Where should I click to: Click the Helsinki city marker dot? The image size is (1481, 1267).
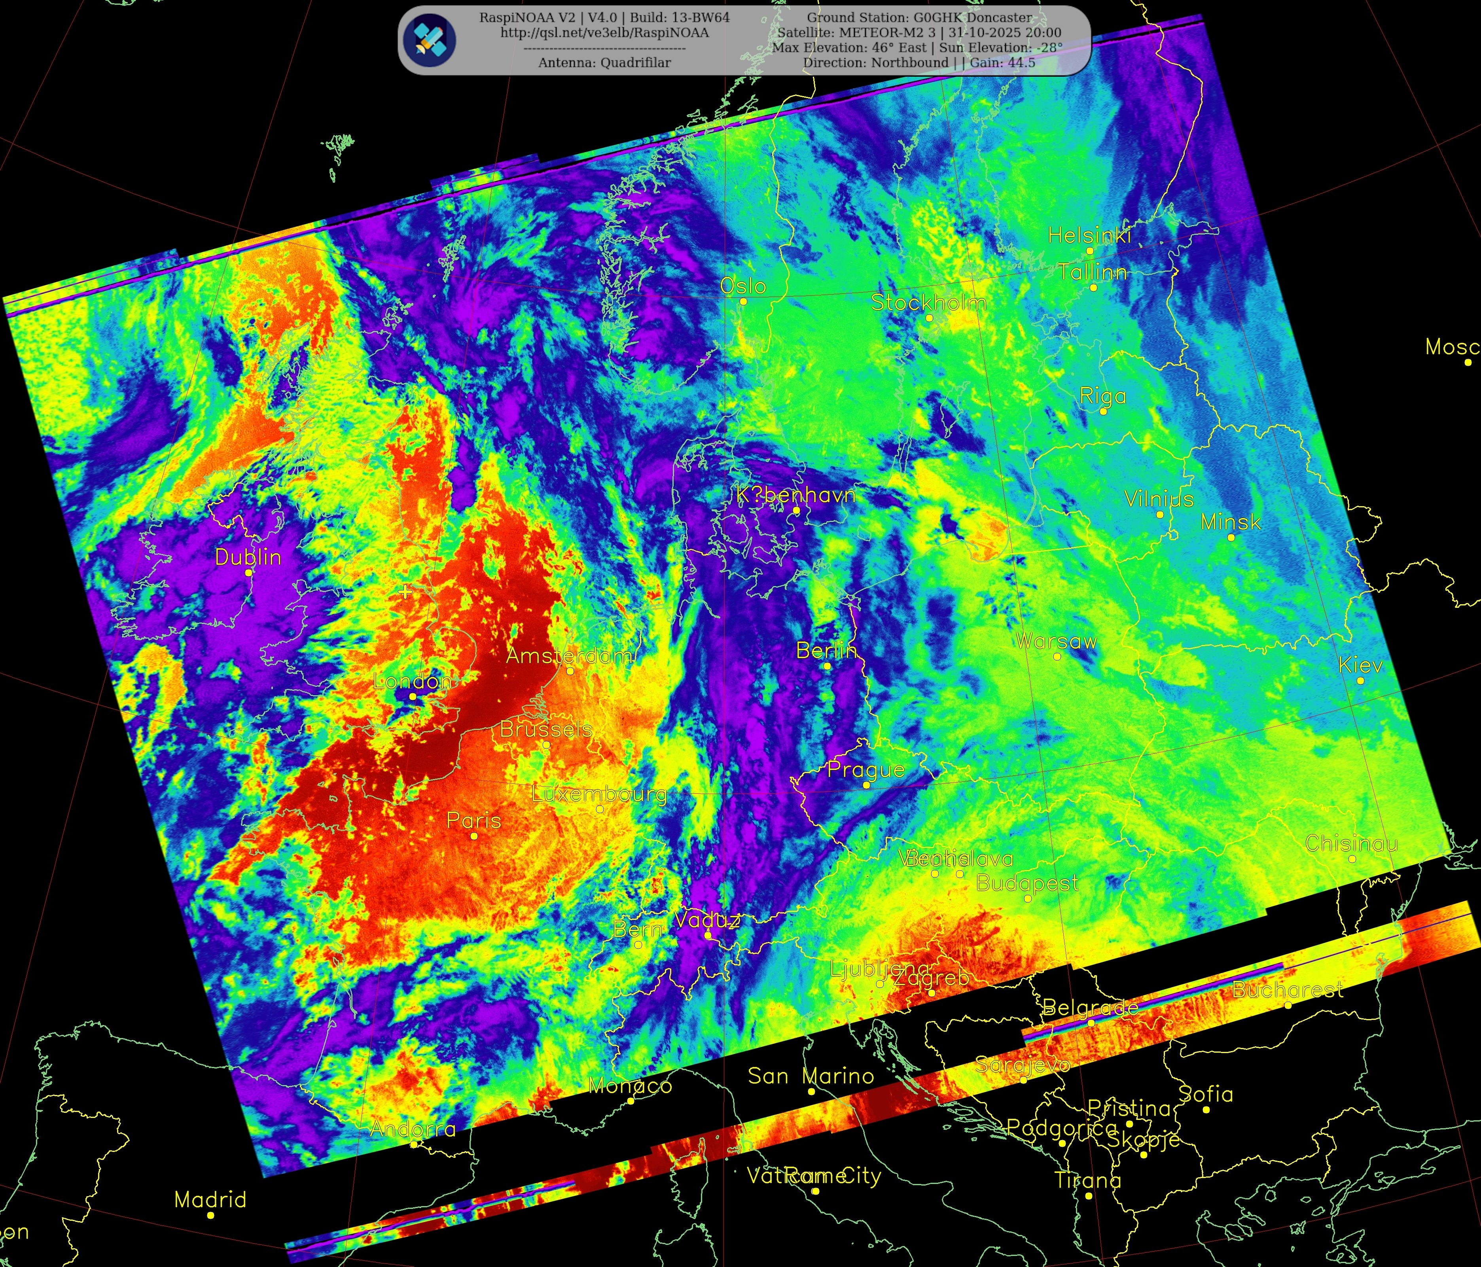pos(1090,251)
